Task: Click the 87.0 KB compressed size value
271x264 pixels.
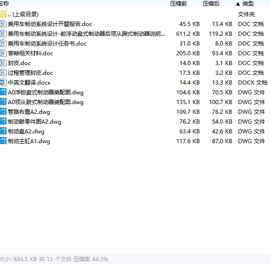Action: (x=222, y=141)
